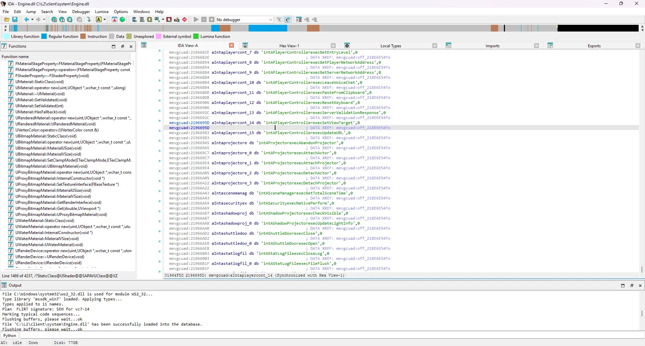Start process with the play button
Screen dimensions: 645x346
pyautogui.click(x=196, y=20)
